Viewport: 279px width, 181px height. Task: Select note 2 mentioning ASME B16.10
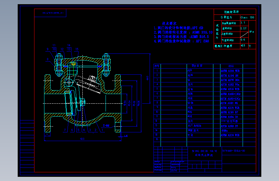pos(183,32)
